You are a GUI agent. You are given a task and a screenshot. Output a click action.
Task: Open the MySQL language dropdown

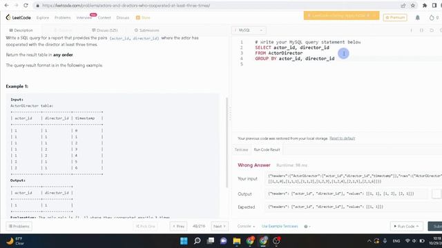[249, 30]
